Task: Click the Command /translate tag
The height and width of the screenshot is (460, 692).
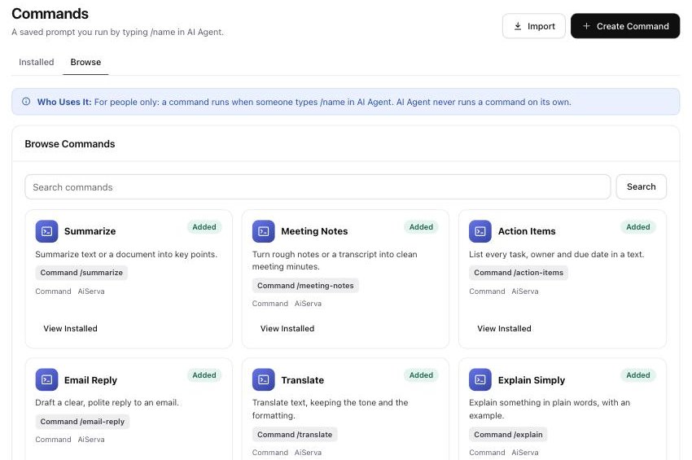Action: point(295,435)
